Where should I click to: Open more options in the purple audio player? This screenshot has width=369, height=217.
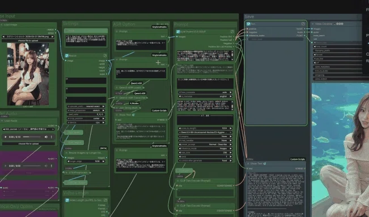pos(52,165)
